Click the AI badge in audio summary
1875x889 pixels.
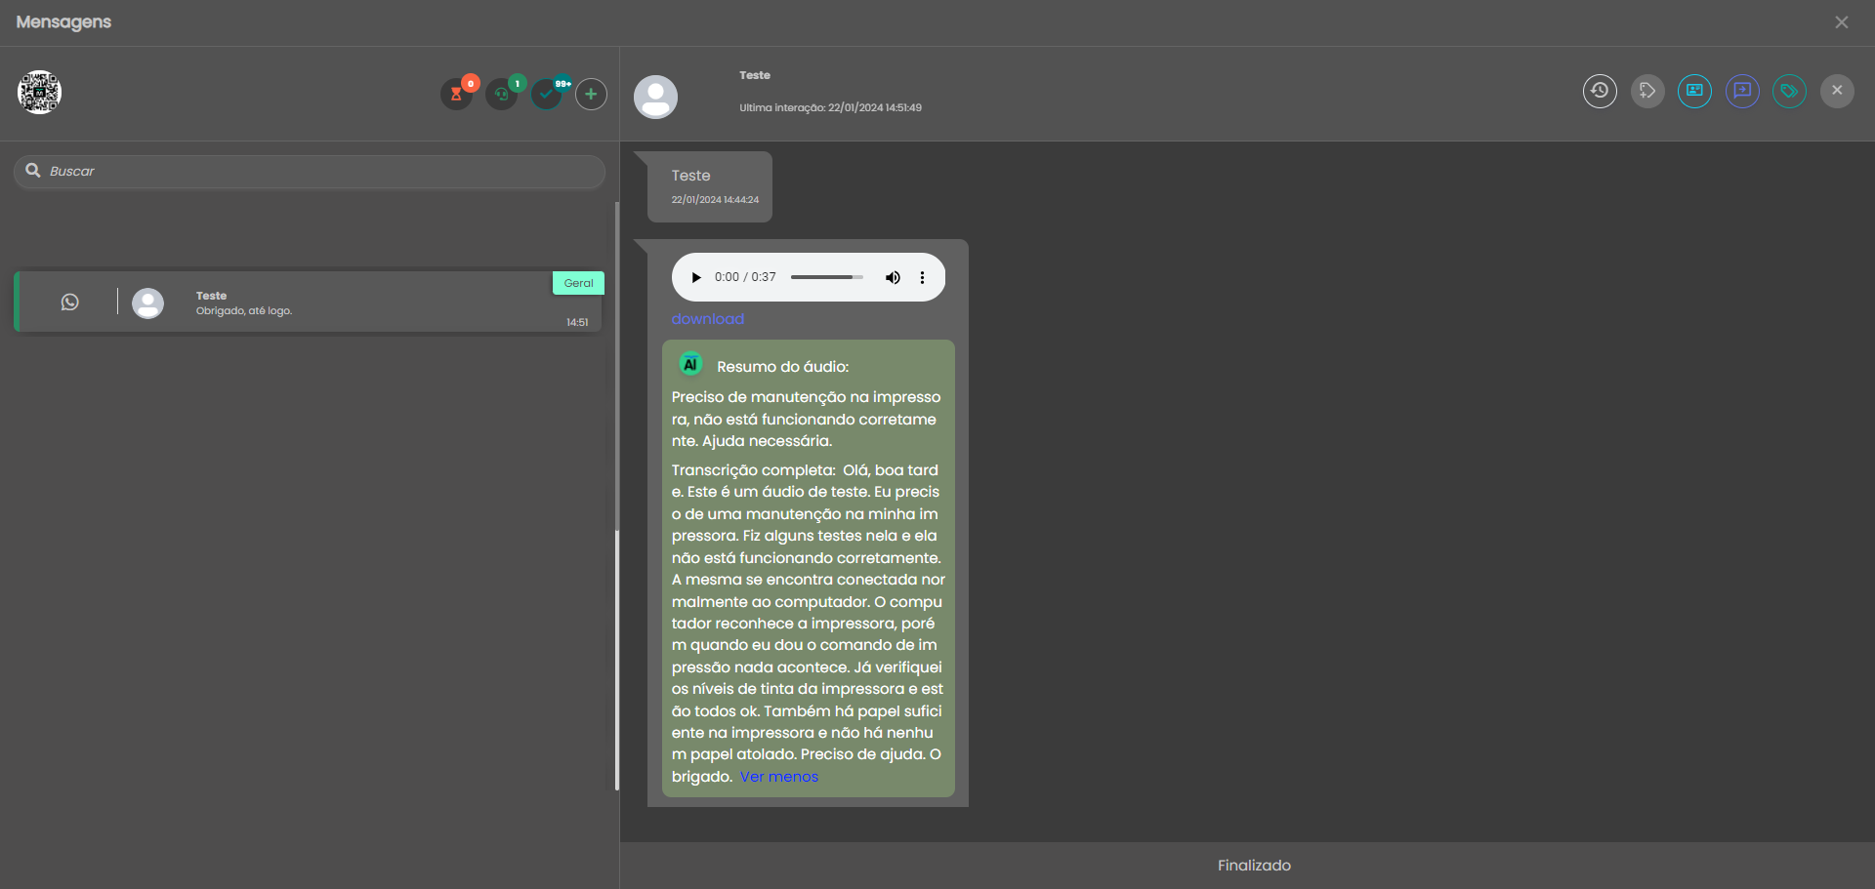690,364
